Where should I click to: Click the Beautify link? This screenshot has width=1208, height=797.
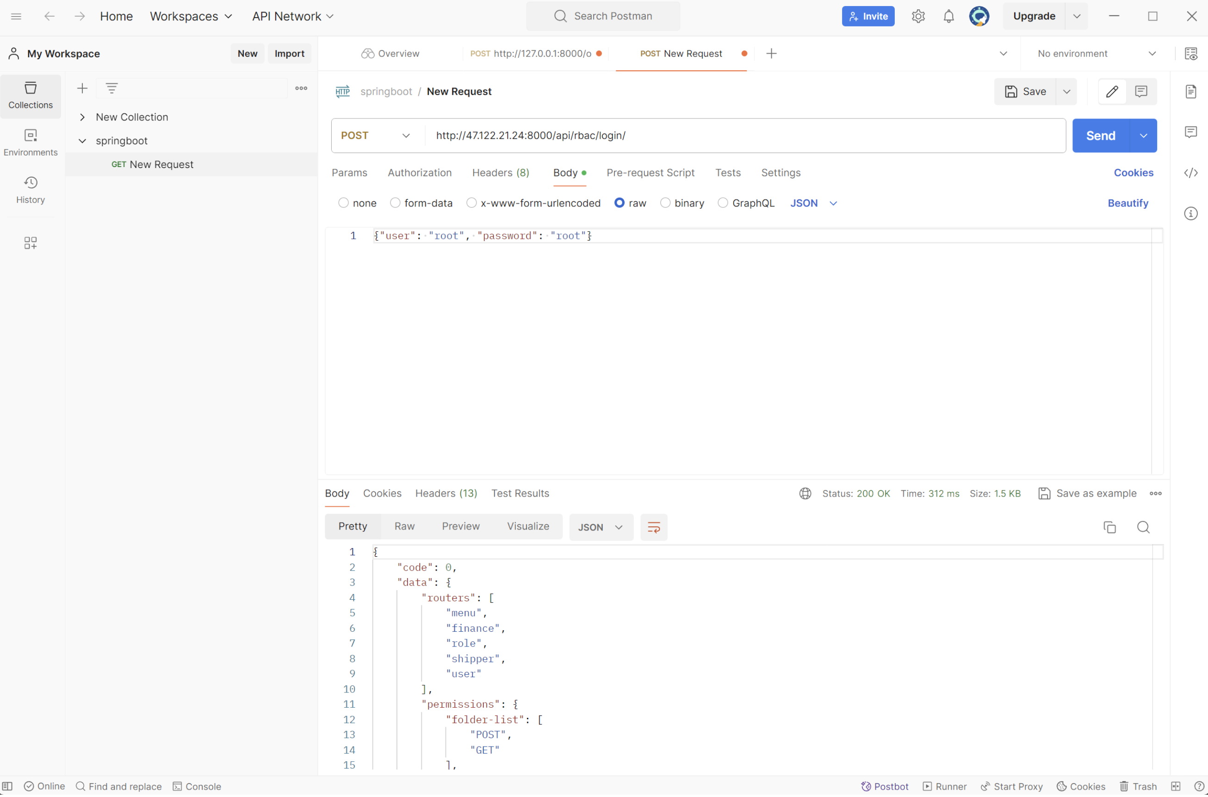[1127, 203]
